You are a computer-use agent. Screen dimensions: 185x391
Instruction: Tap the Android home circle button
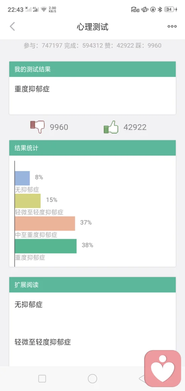92,379
